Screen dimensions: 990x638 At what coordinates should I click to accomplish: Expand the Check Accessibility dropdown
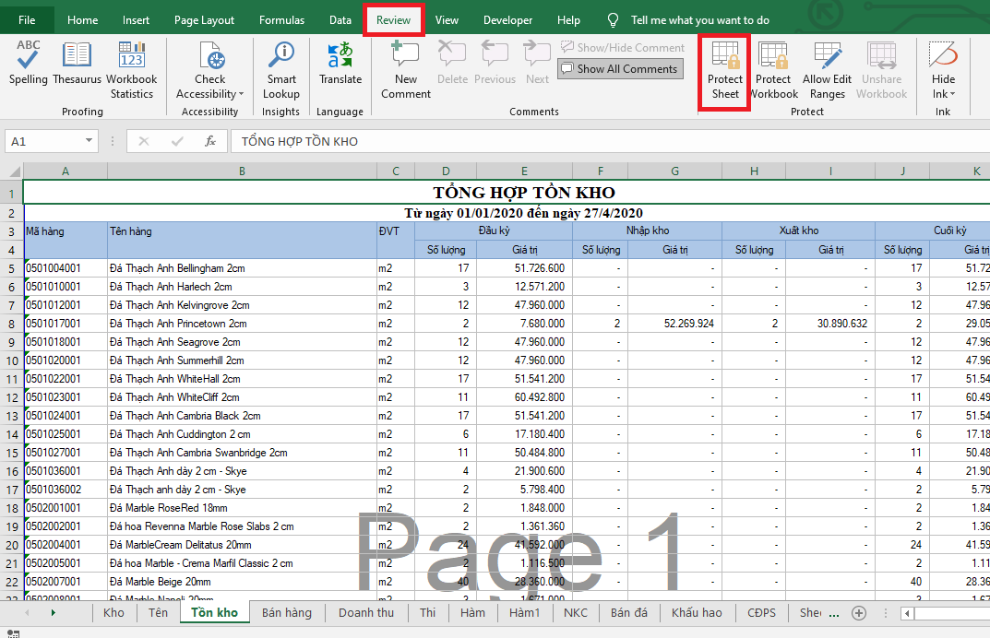(241, 94)
